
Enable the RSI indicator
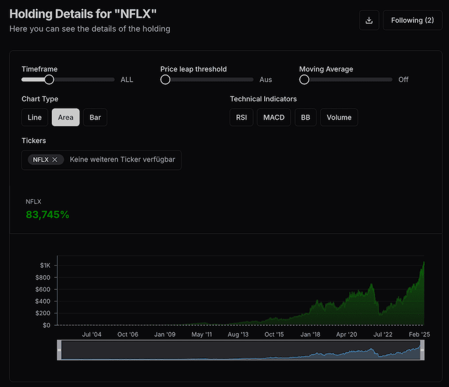tap(241, 117)
